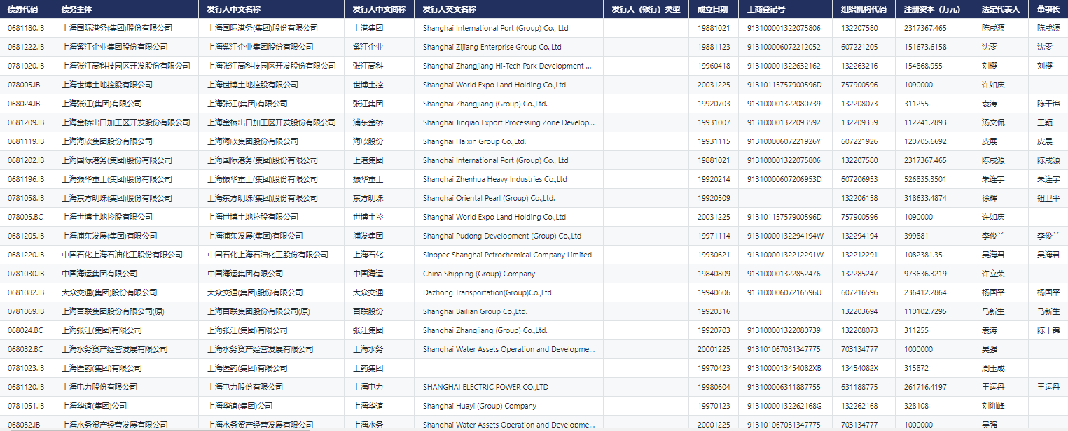Click short name cell 大众交通
This screenshot has width=1068, height=431.
pyautogui.click(x=379, y=292)
